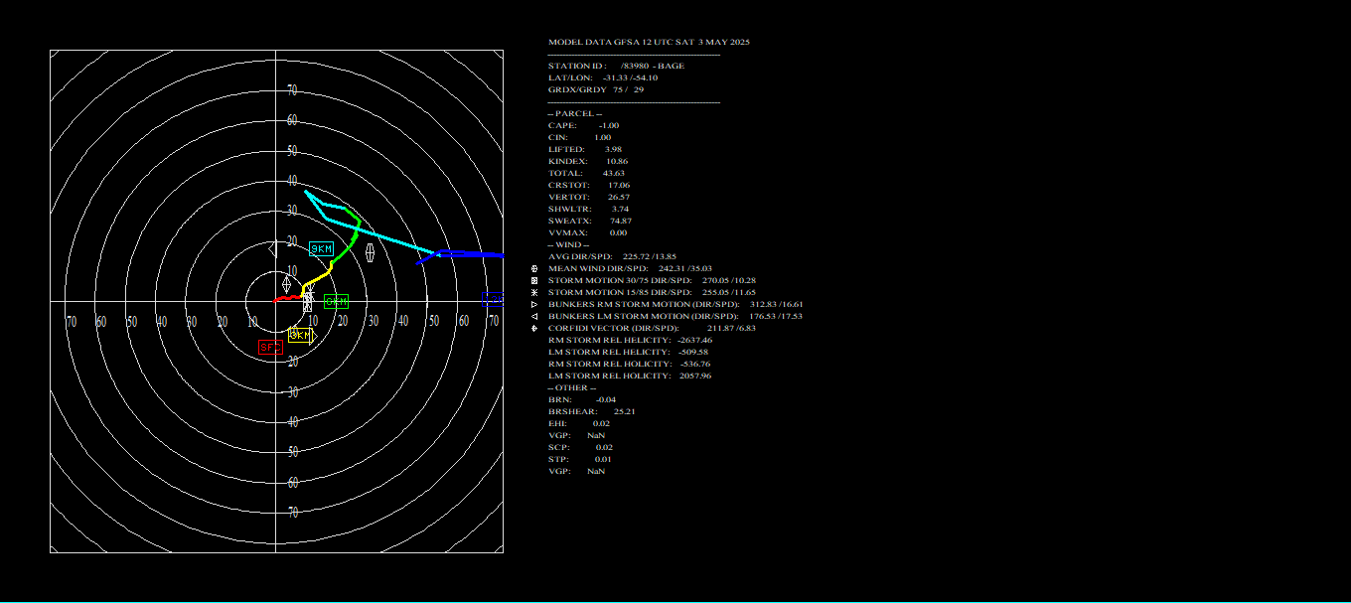Select the Corfidi vector diamond on the hodograph

[x=286, y=284]
